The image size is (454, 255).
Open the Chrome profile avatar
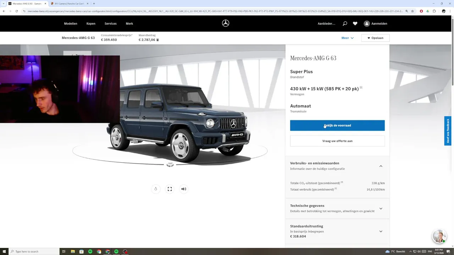point(443,11)
